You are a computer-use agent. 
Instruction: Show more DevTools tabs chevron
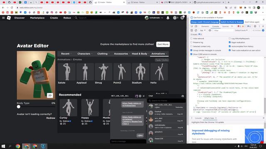pyautogui.click(x=232, y=26)
